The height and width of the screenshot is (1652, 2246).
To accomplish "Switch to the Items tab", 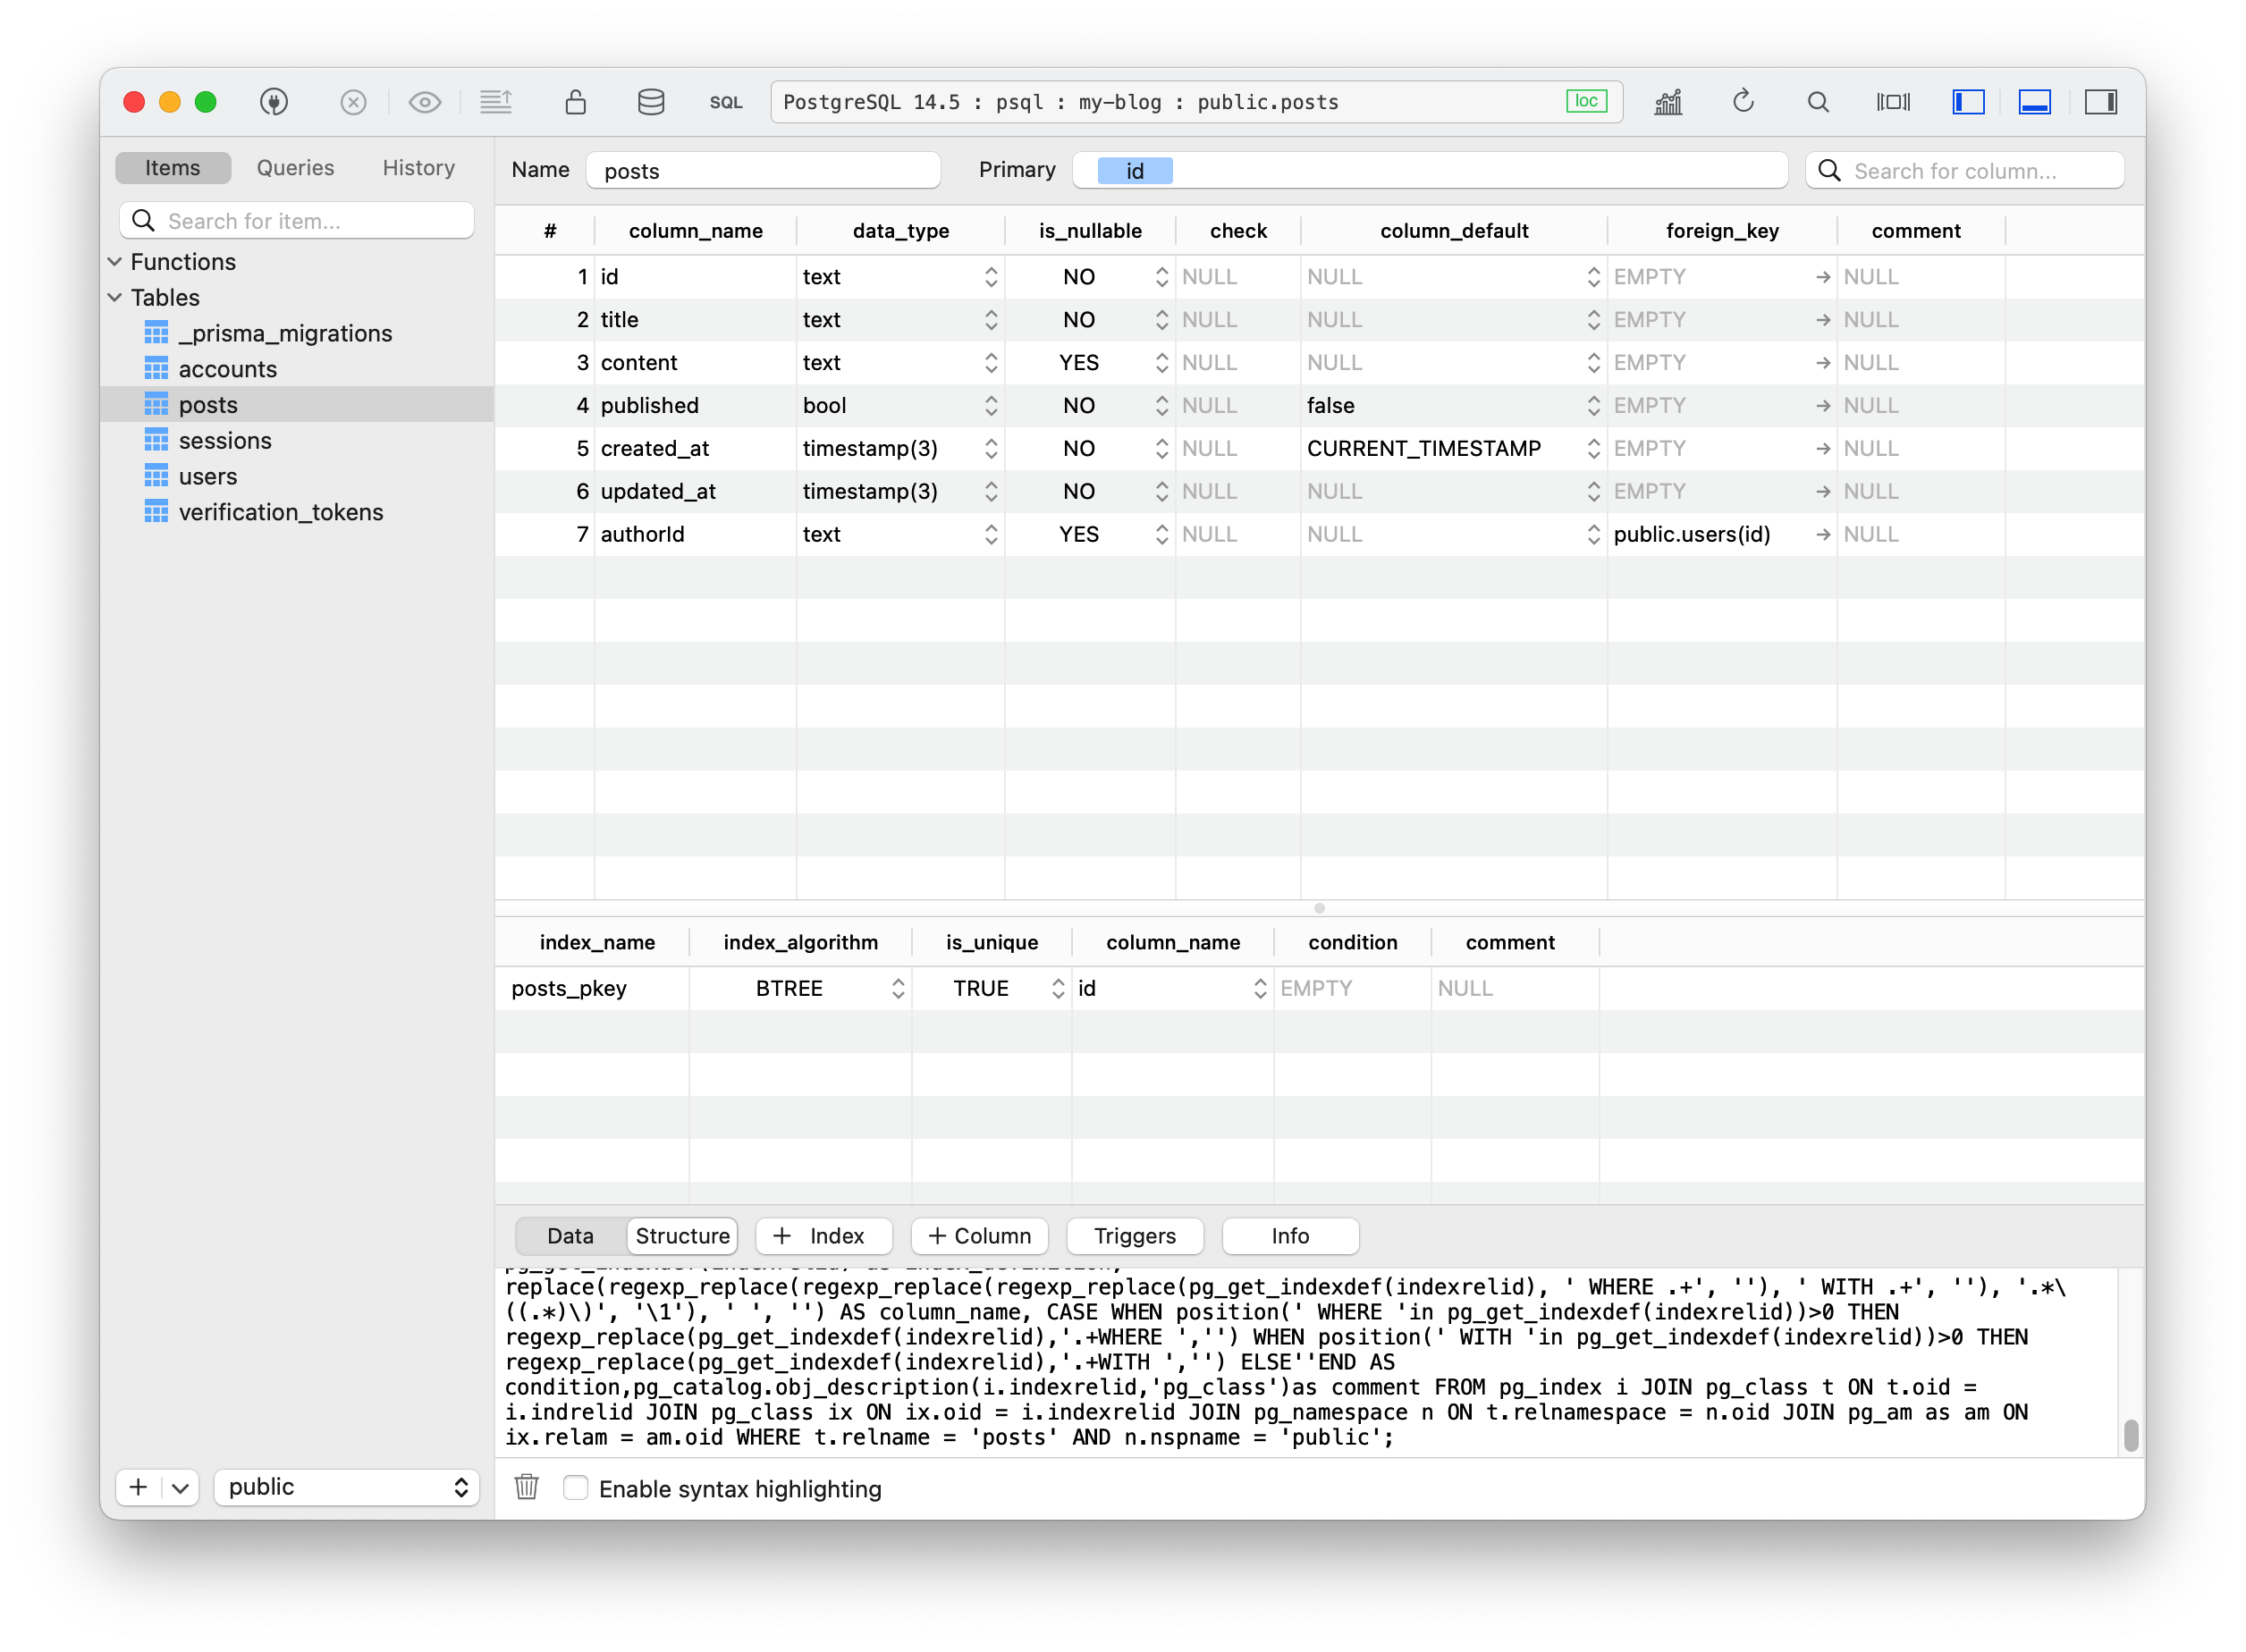I will pyautogui.click(x=173, y=168).
